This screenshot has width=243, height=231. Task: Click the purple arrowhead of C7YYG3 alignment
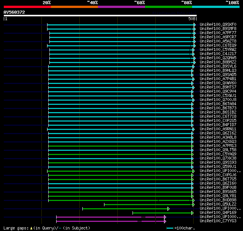165,221
